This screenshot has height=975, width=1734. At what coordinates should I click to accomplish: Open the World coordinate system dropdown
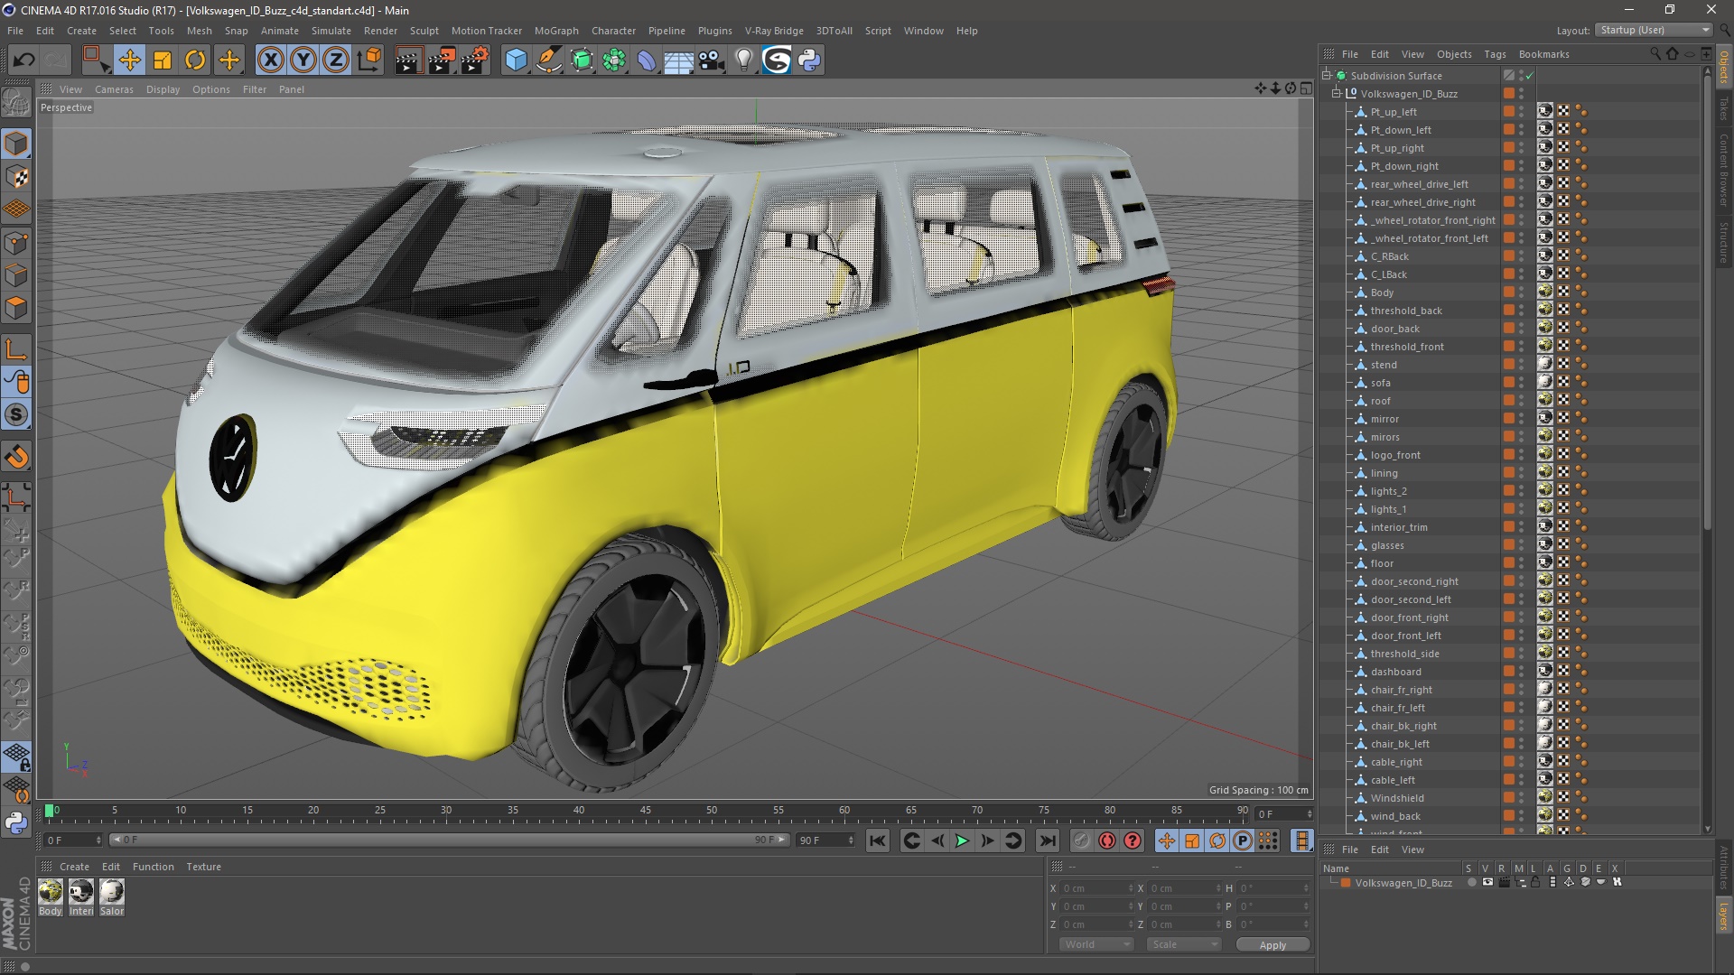pos(1095,944)
